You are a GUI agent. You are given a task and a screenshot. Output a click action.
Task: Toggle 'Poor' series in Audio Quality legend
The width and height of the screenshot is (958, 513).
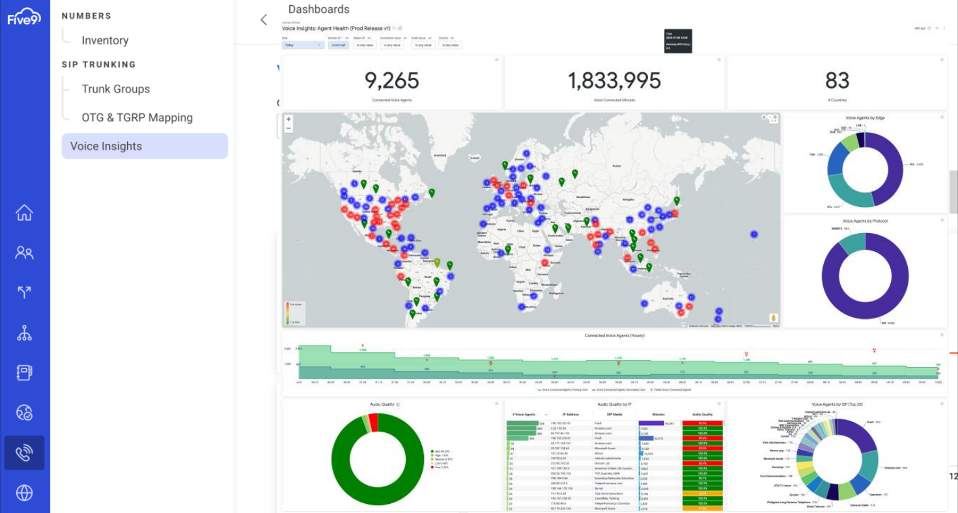point(440,467)
